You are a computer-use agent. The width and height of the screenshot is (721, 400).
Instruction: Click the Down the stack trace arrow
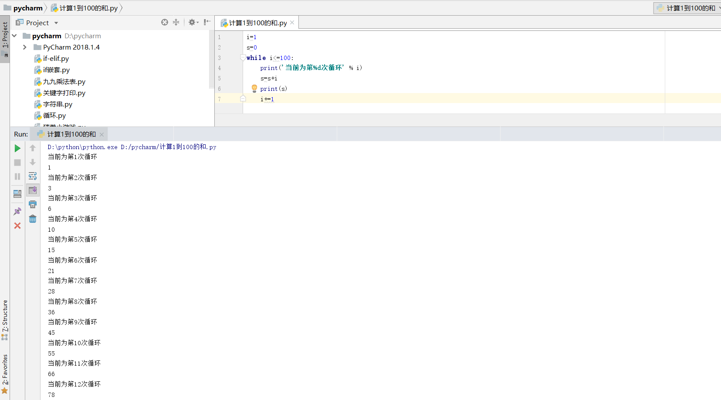pyautogui.click(x=33, y=162)
